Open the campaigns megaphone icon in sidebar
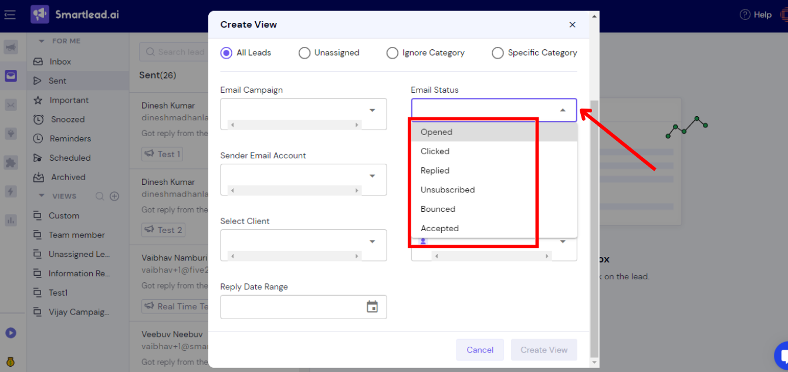Viewport: 788px width, 372px height. [x=12, y=47]
